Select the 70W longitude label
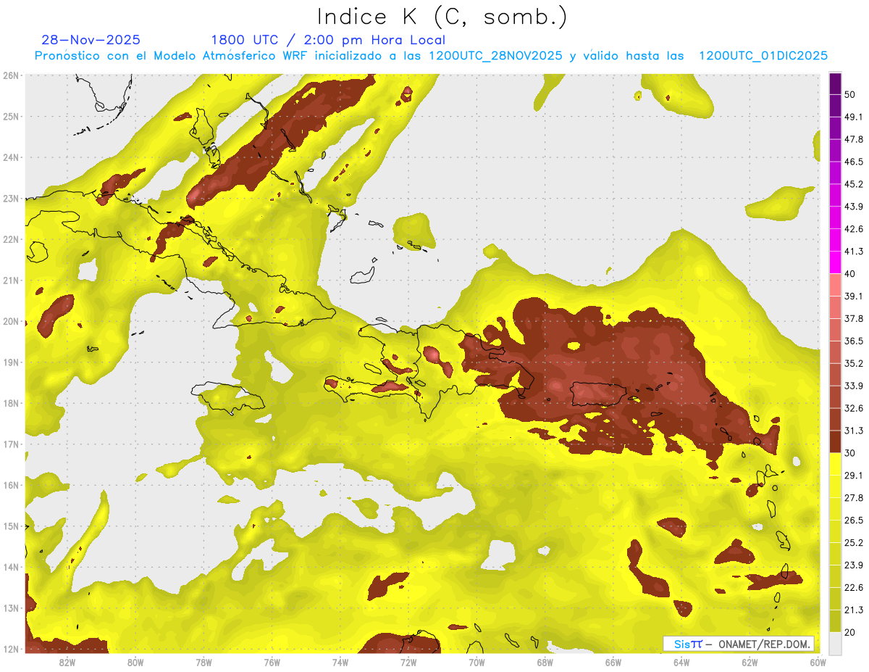Screen dimensions: 869x672 click(477, 662)
